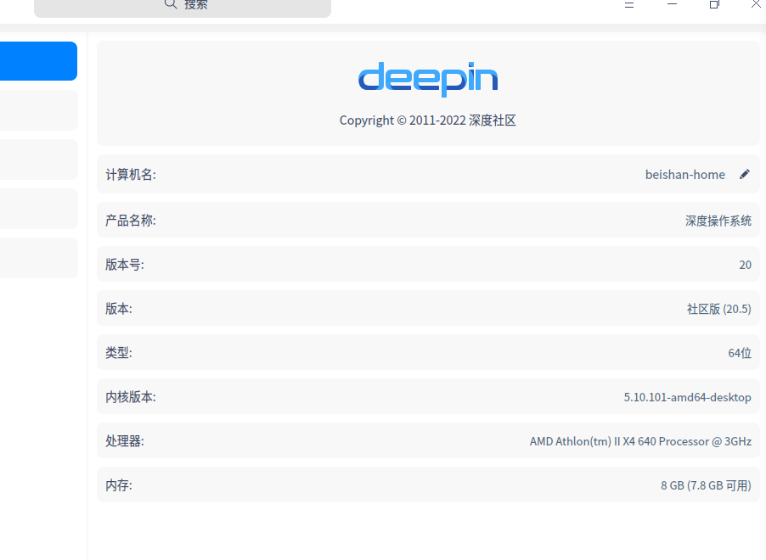Click the 版本: edition label
The width and height of the screenshot is (766, 560).
pos(119,309)
